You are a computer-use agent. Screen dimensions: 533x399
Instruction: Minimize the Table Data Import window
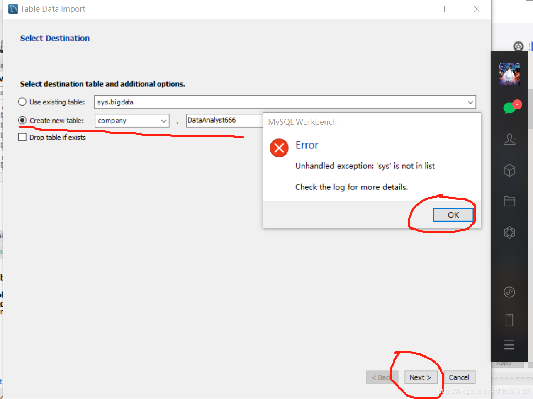click(419, 9)
